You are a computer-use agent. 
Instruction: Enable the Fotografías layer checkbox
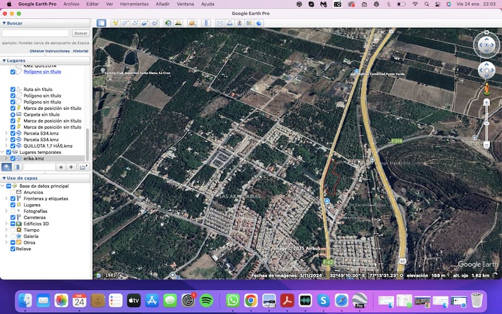point(13,211)
